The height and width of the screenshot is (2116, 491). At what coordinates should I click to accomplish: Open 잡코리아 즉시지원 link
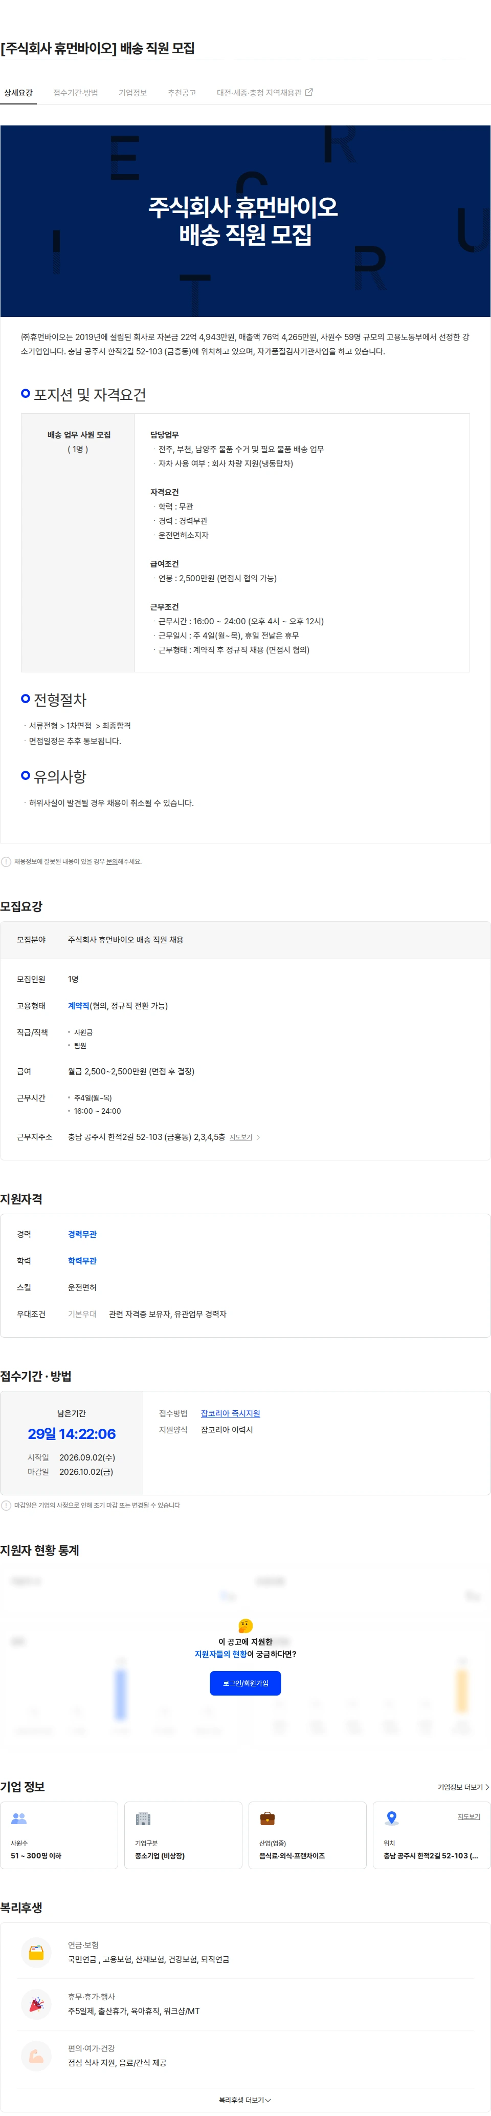[230, 1413]
